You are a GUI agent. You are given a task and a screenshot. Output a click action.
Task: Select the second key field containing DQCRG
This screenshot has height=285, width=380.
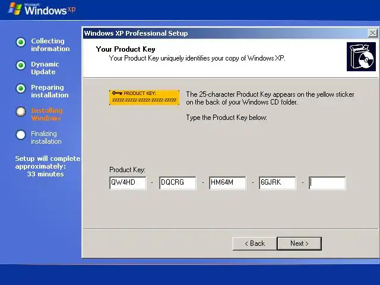coord(178,183)
